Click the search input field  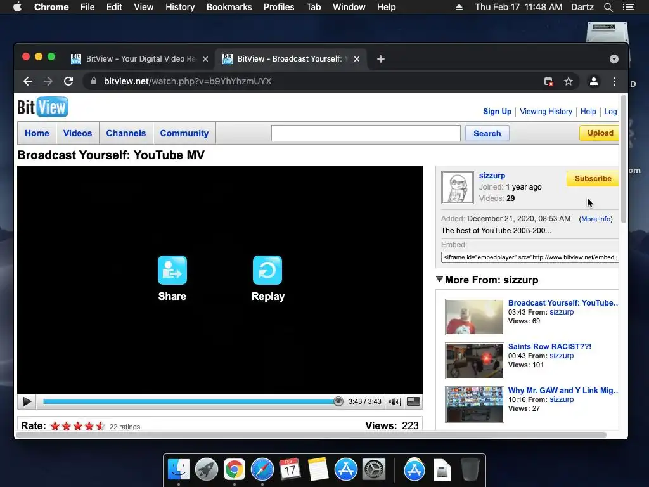[366, 133]
